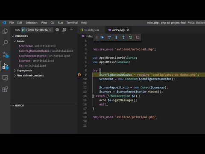
Task: Click require_once exibicao/principal.php line
Action: 125,117
